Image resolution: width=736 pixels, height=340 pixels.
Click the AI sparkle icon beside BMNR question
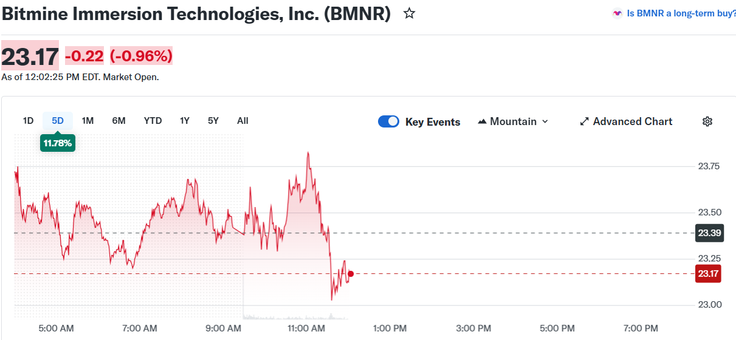pos(617,13)
